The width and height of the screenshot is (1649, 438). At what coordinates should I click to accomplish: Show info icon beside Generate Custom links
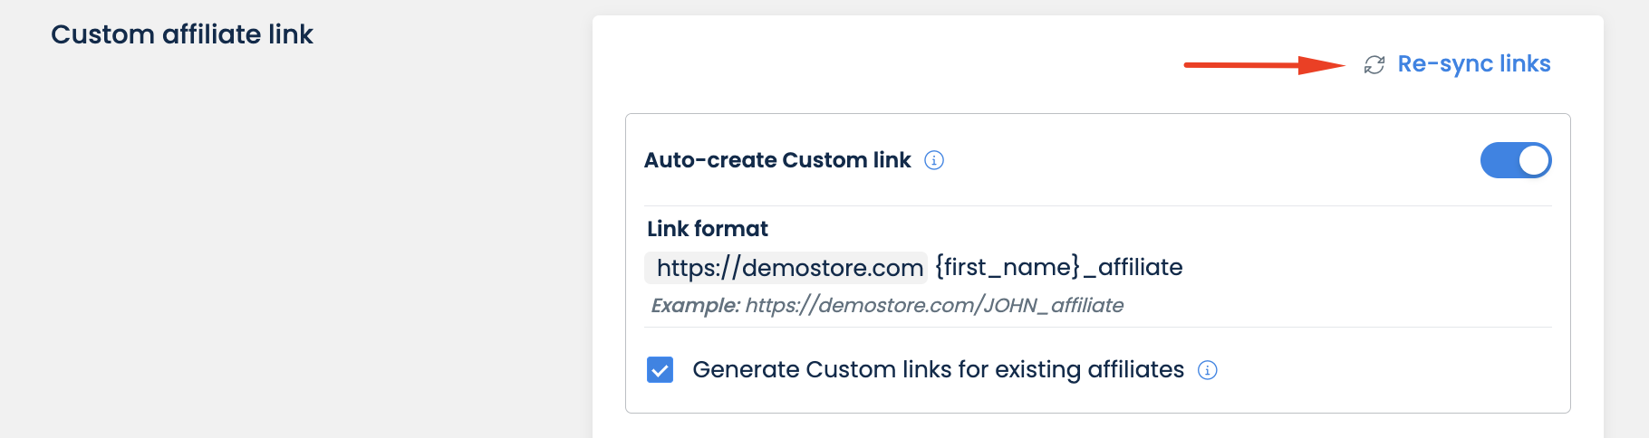1208,370
